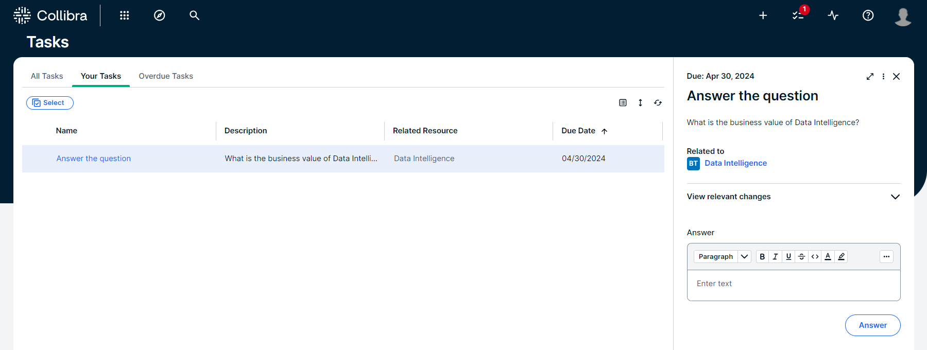Click the plus create icon
927x350 pixels.
tap(763, 15)
